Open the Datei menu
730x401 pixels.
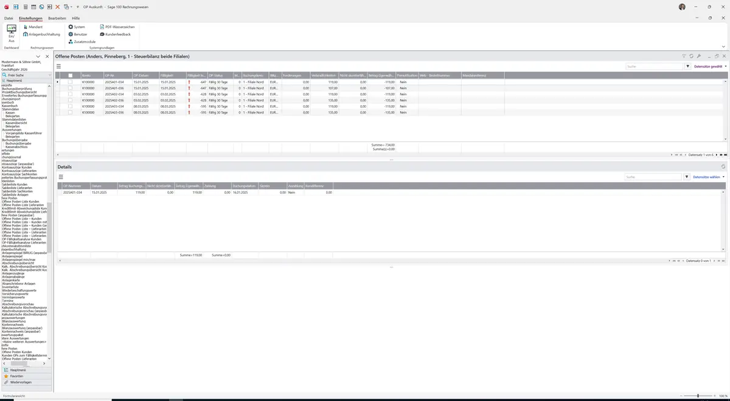(x=9, y=18)
